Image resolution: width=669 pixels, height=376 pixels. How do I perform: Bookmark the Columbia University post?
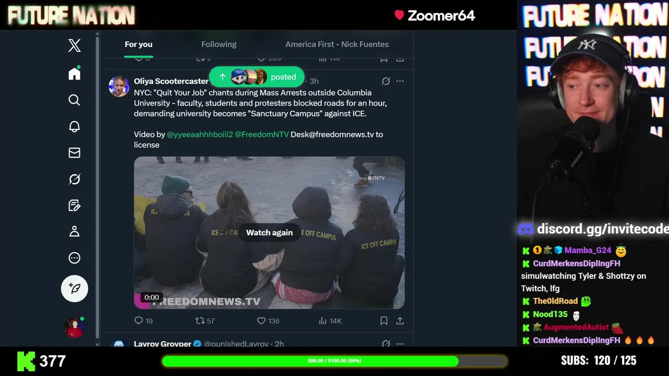384,321
